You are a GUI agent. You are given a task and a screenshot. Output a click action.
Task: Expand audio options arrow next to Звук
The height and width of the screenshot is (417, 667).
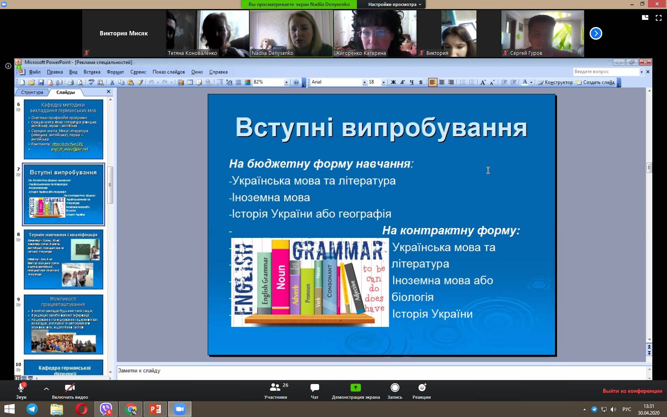pyautogui.click(x=46, y=389)
